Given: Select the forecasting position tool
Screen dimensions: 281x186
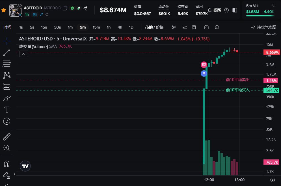Looking at the screenshot, I should click(x=7, y=87).
